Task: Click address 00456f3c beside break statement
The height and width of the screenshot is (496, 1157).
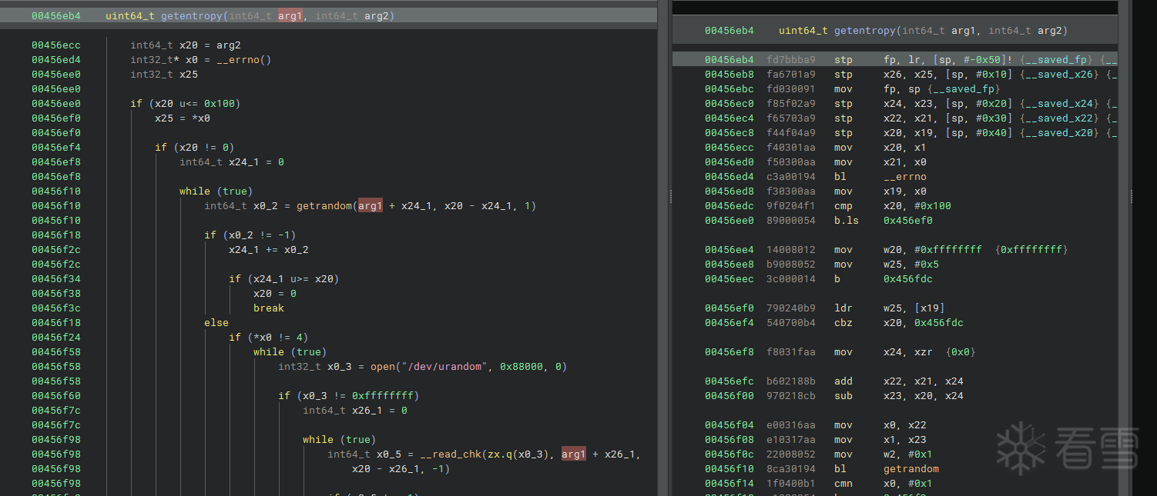Action: coord(56,308)
